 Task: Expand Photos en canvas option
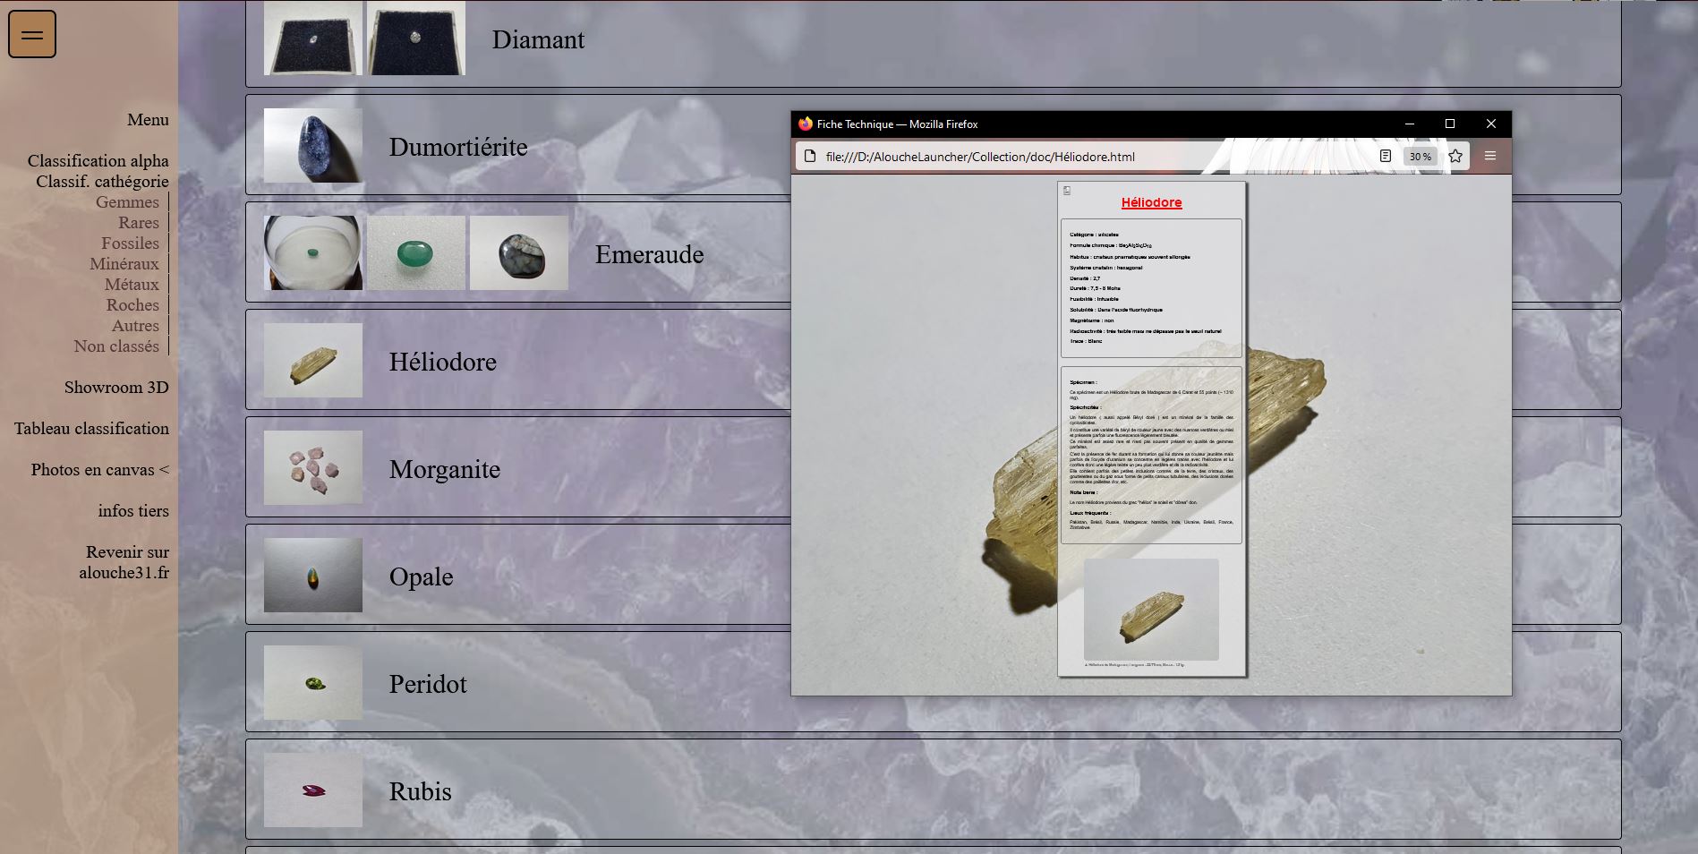coord(99,470)
